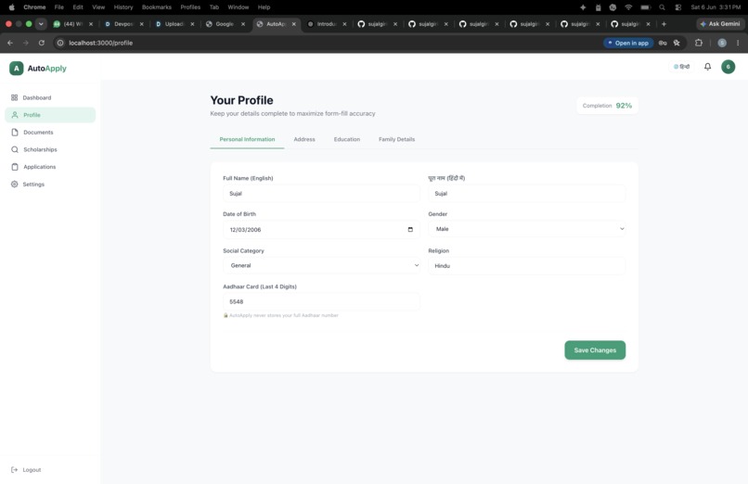Click browser back arrow
The width and height of the screenshot is (748, 484).
pyautogui.click(x=10, y=43)
